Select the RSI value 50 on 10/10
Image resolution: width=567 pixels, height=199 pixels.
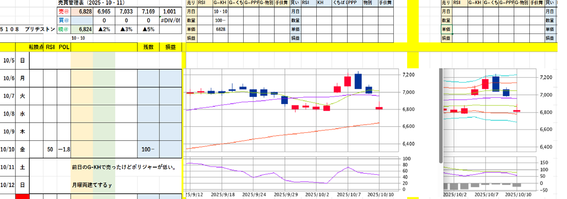pyautogui.click(x=50, y=150)
